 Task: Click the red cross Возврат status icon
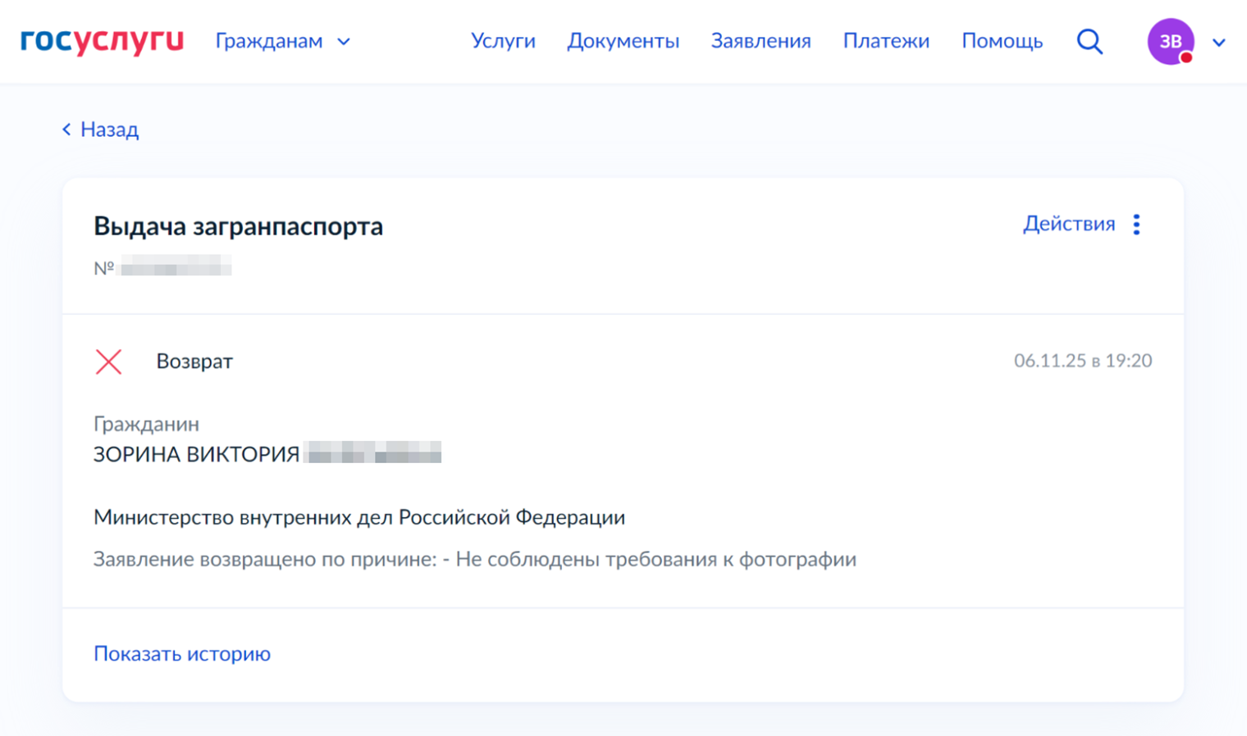coord(108,361)
